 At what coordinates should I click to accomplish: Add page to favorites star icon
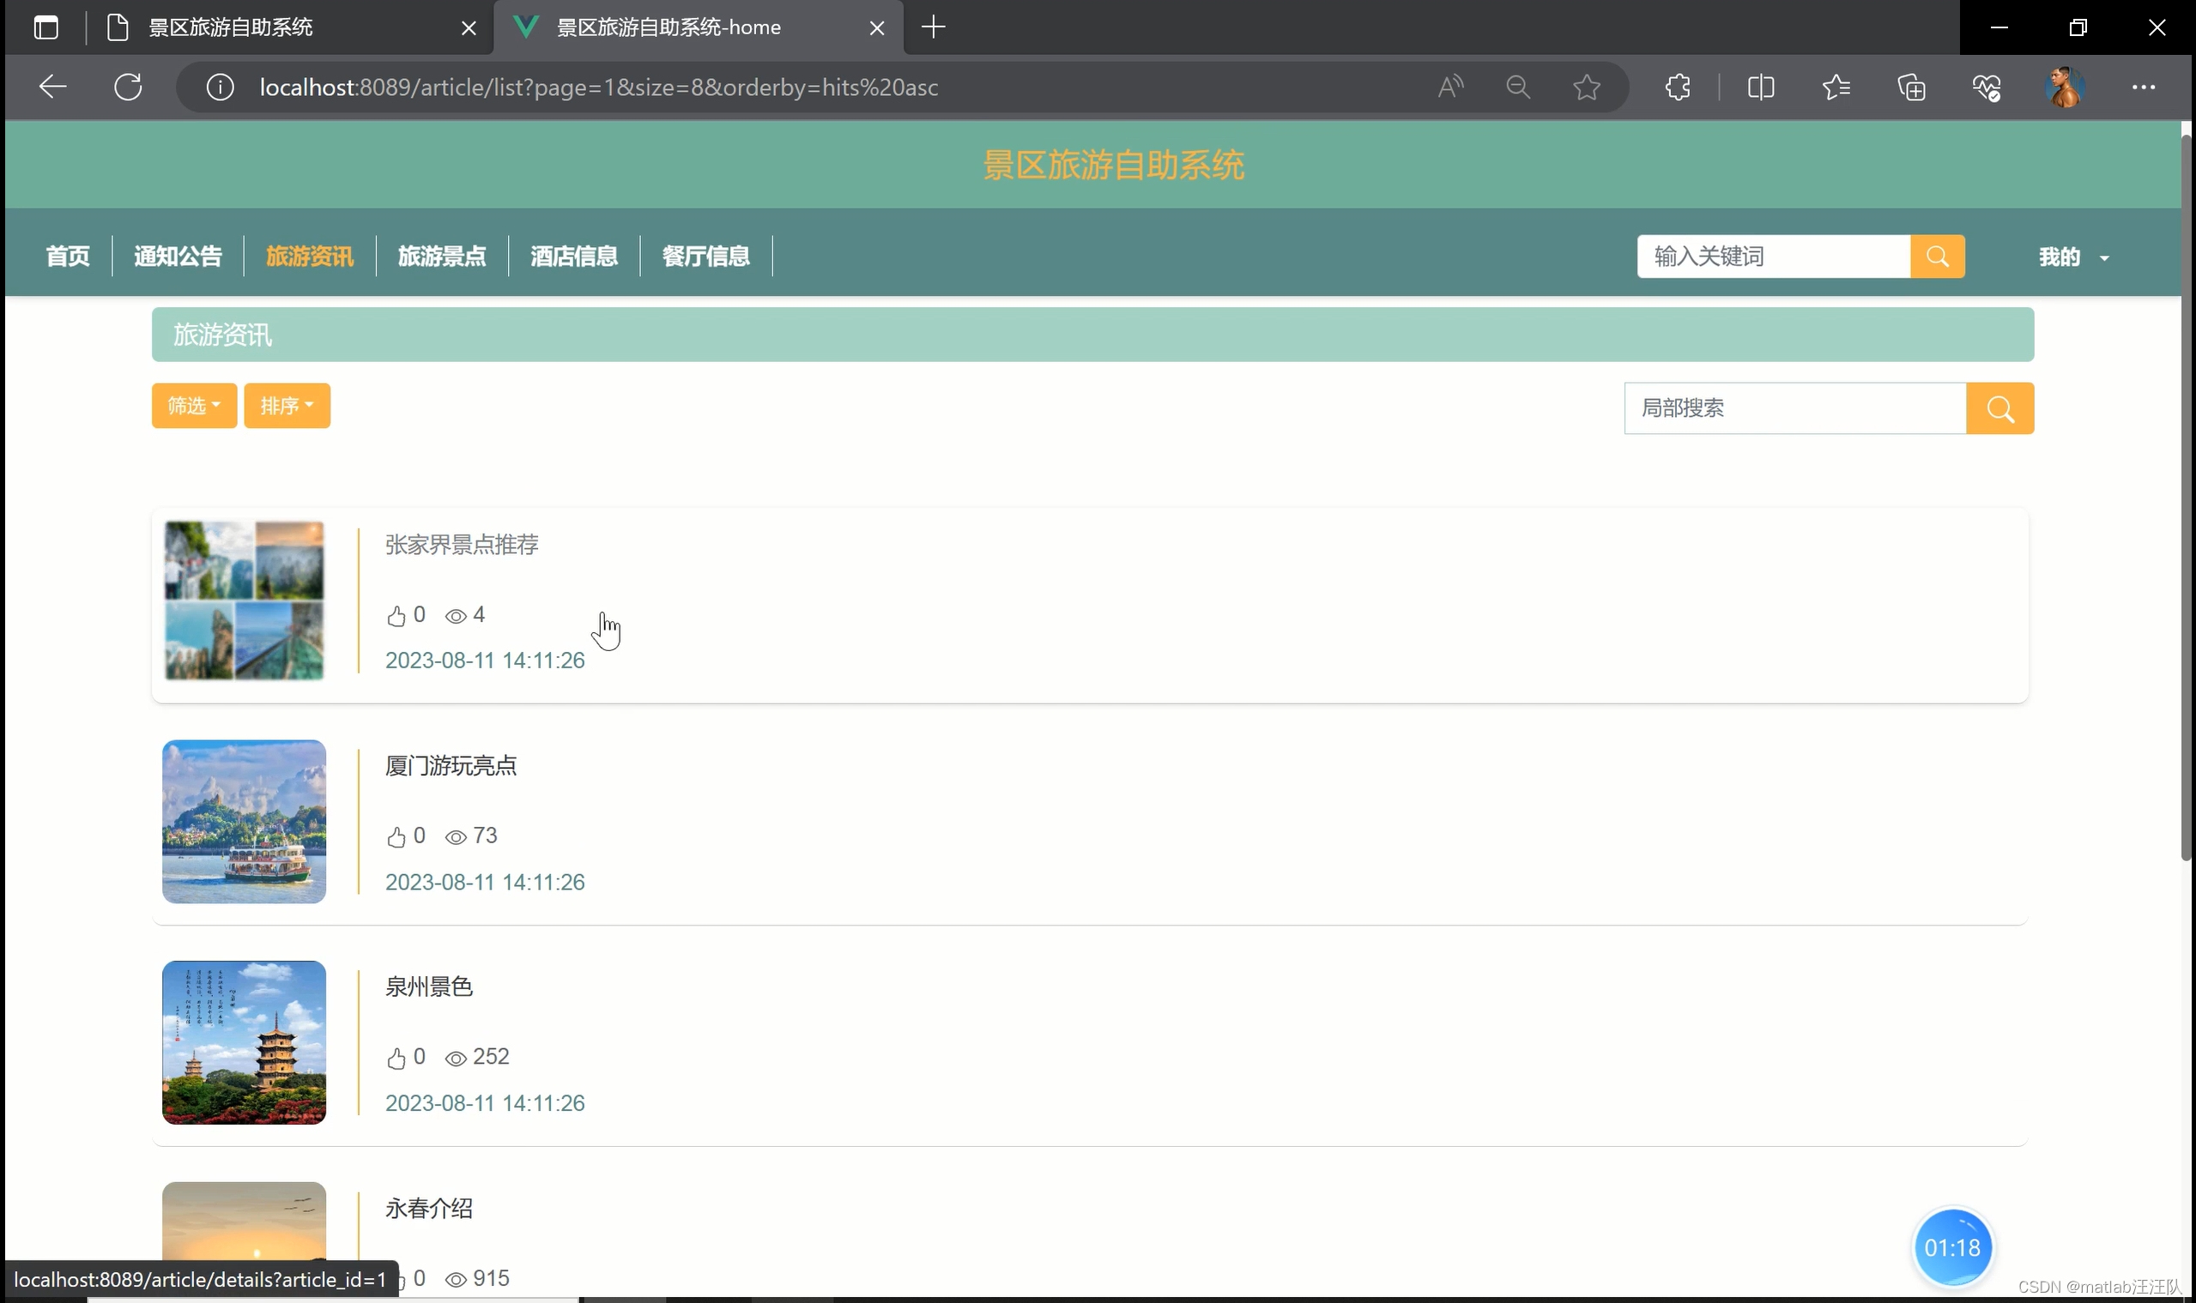[x=1586, y=87]
